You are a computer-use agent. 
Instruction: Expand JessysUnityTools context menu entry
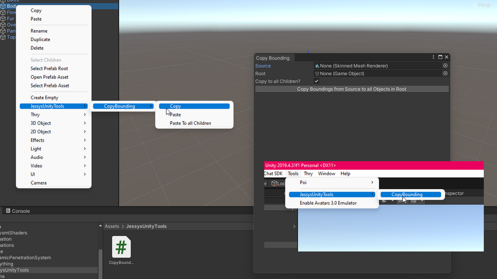pyautogui.click(x=53, y=106)
